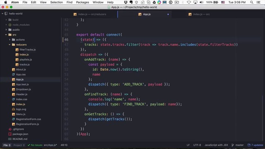Screen dimensions: 265x149
Task: Click the Spotlight search magnifier
Action: click(252, 2)
